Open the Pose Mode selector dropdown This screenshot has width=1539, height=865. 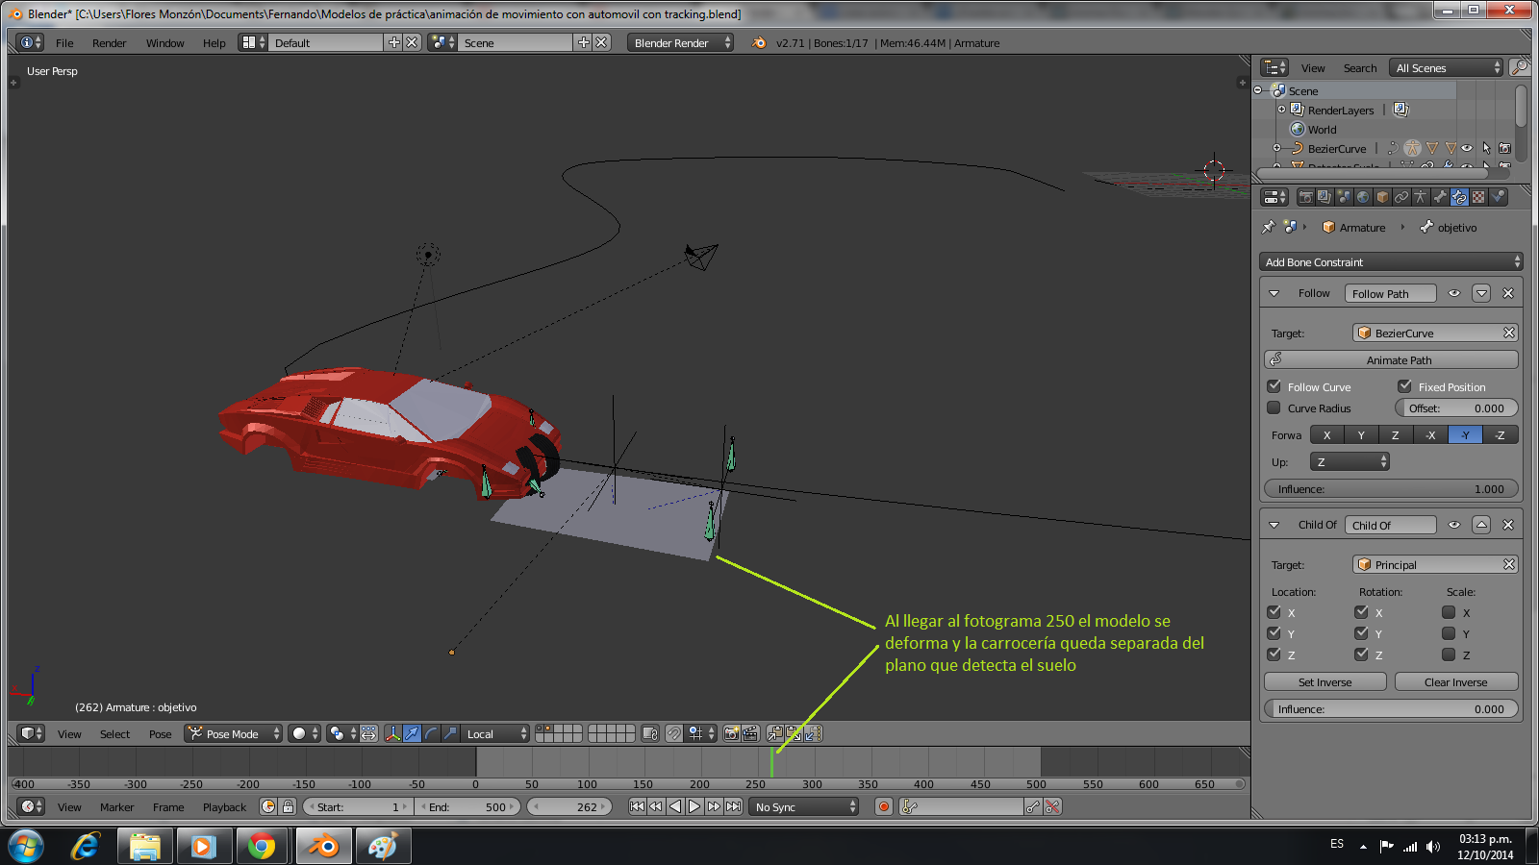(234, 734)
